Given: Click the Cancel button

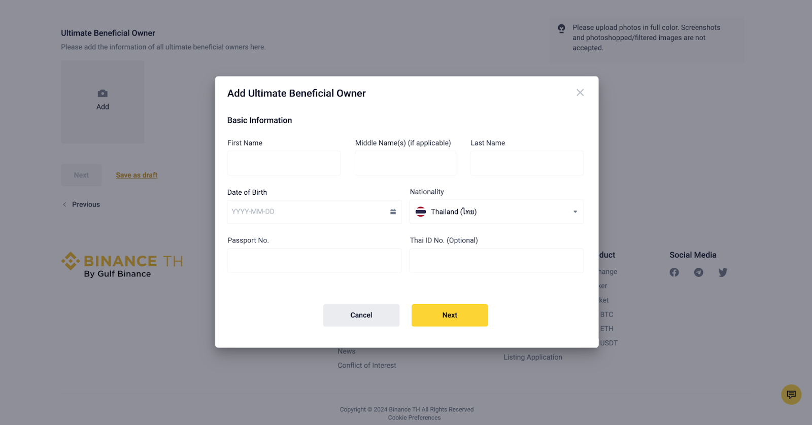Looking at the screenshot, I should coord(361,315).
